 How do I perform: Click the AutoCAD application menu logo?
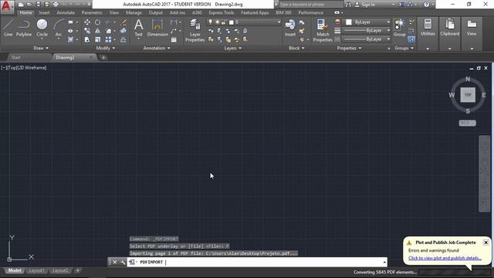tap(7, 6)
